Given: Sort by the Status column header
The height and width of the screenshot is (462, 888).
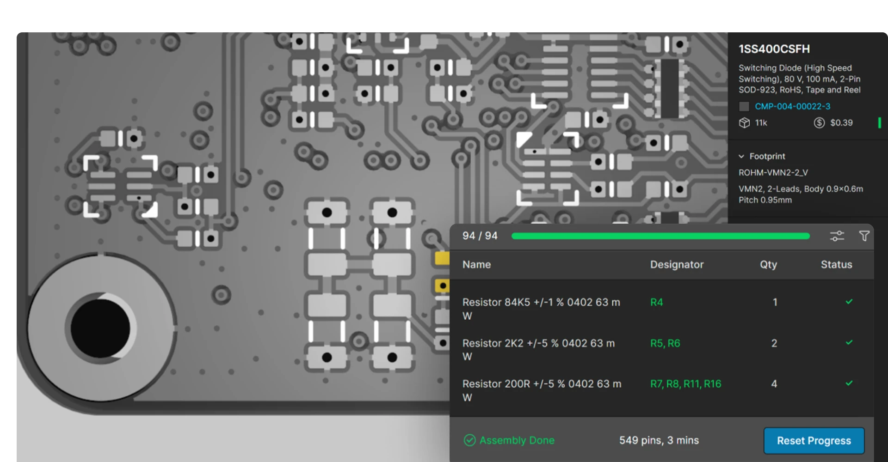Looking at the screenshot, I should pyautogui.click(x=836, y=264).
